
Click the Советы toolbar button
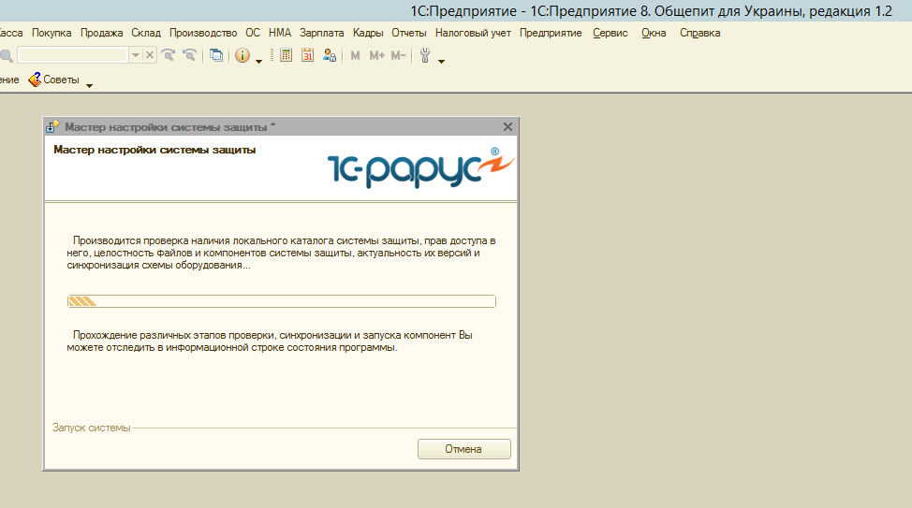tap(54, 80)
